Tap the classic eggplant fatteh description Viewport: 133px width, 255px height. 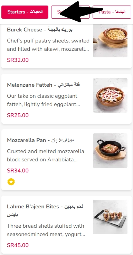(x=44, y=100)
